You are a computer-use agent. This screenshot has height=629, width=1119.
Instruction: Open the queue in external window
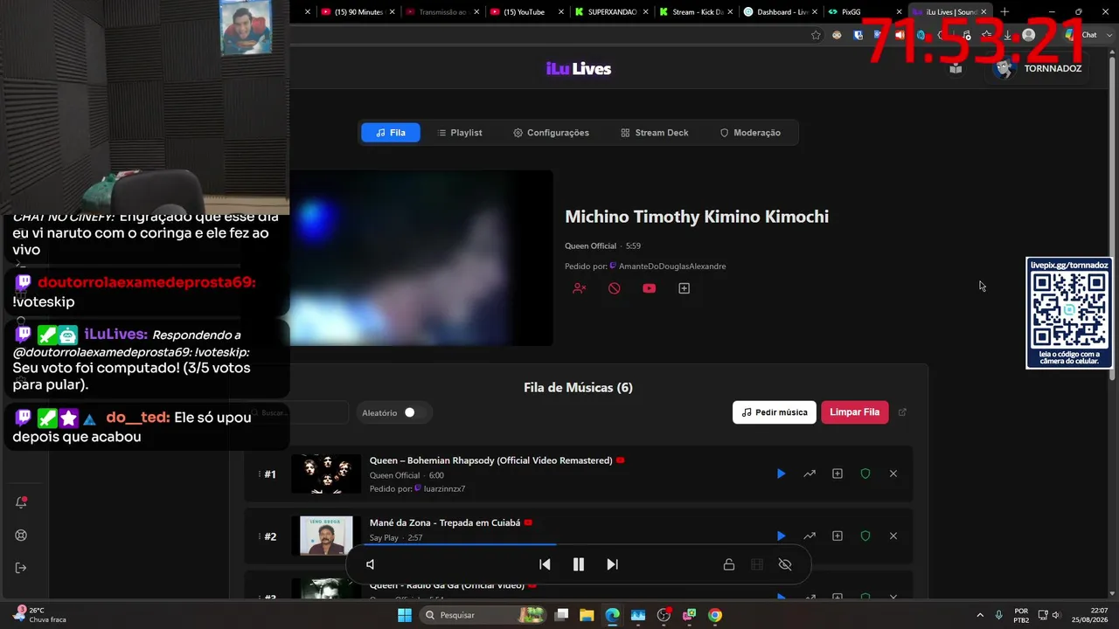tap(903, 412)
